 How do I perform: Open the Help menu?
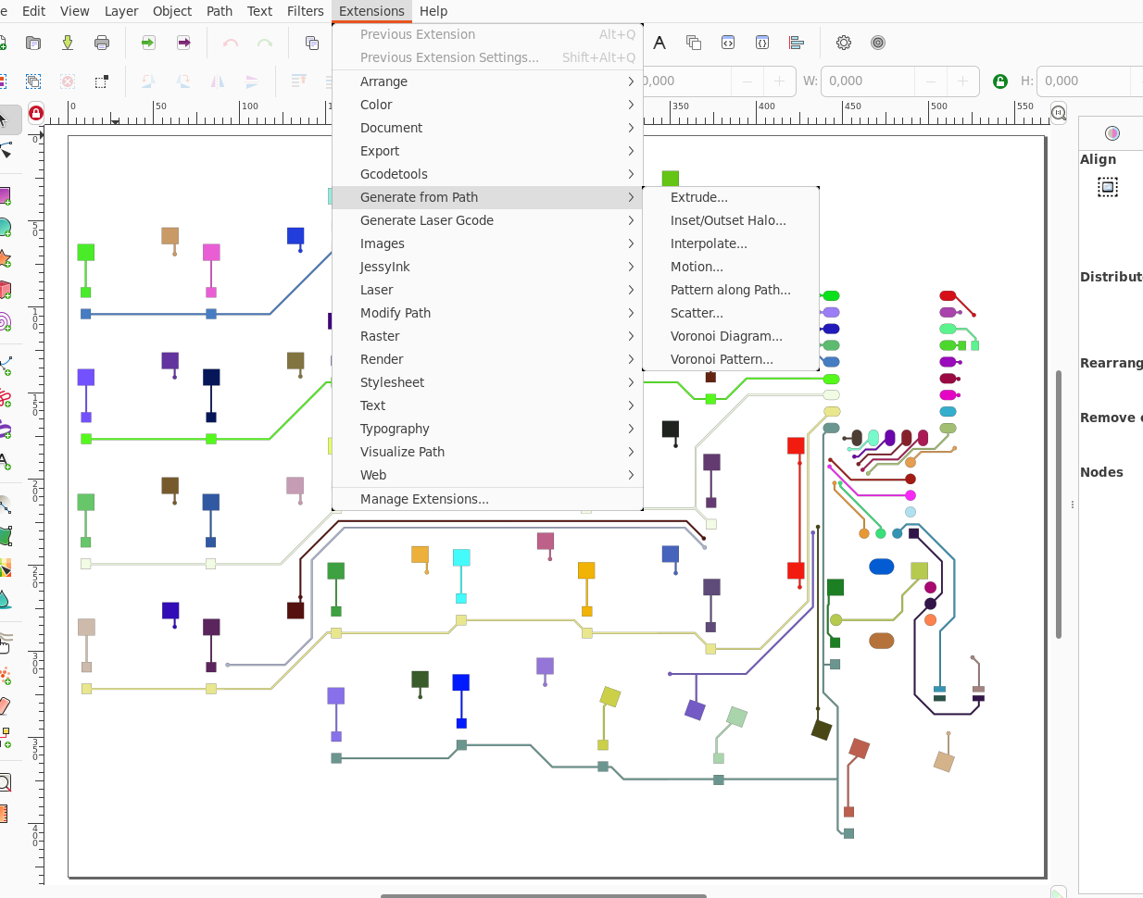433,11
